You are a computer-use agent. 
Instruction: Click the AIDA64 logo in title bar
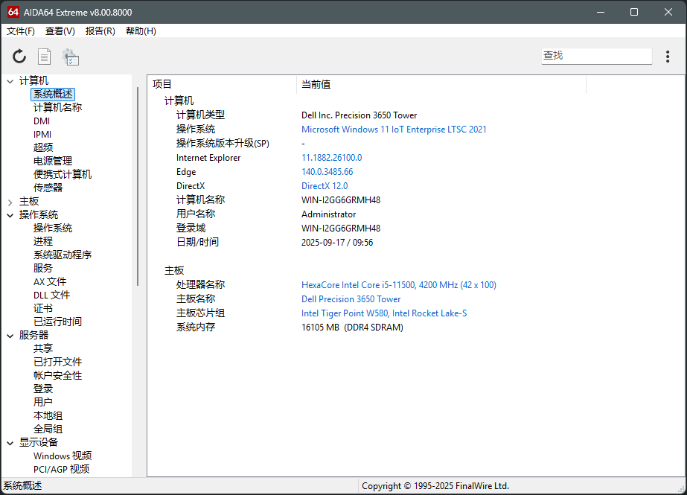13,12
